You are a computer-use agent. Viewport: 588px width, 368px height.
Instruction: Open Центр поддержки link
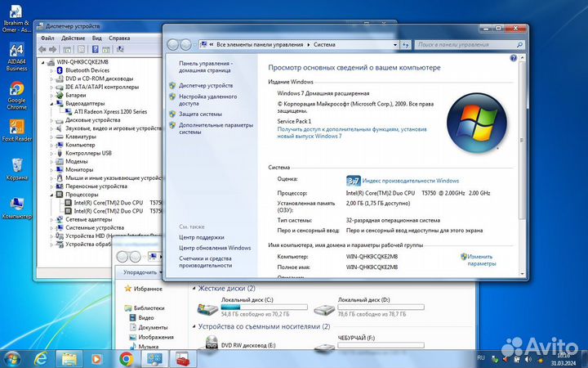coord(202,237)
